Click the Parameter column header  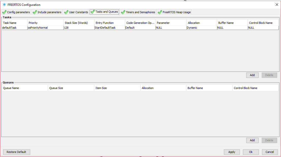pyautogui.click(x=171, y=23)
